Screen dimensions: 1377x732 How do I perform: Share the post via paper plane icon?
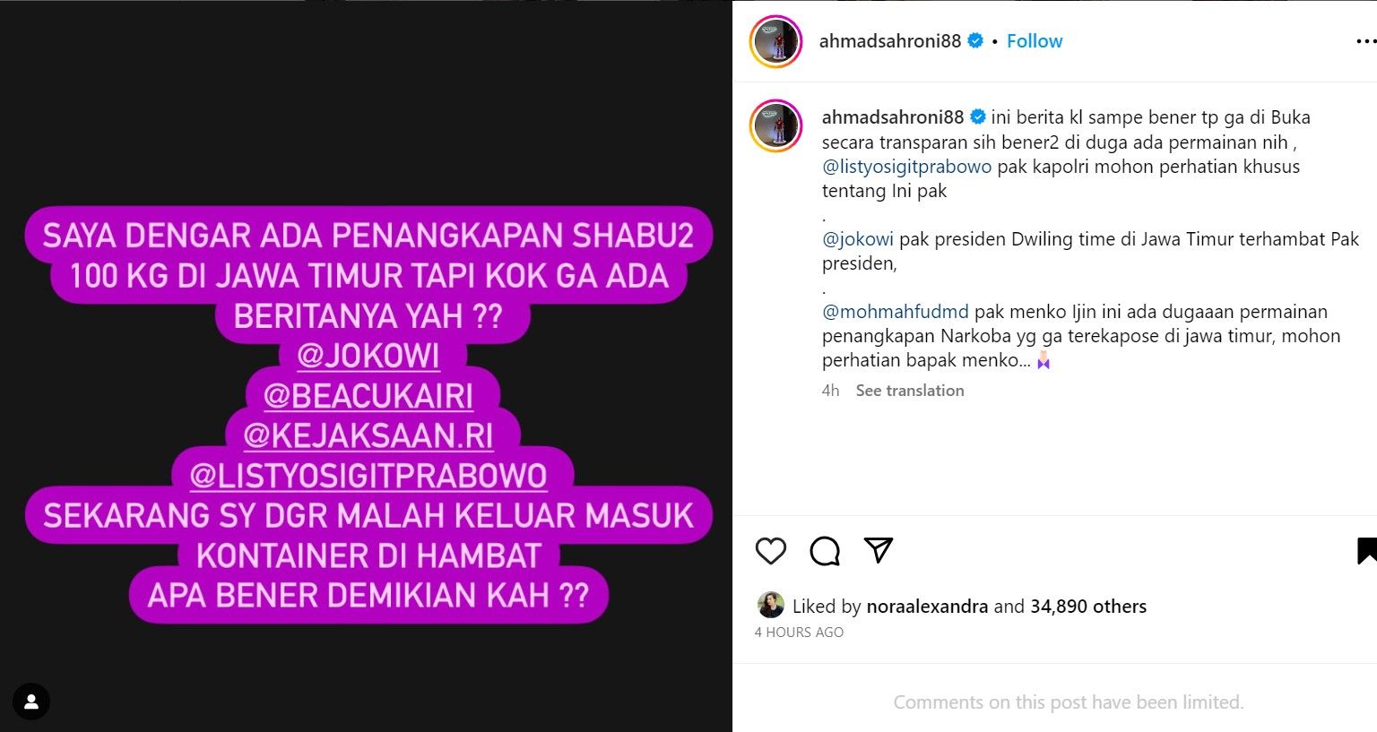(x=878, y=550)
